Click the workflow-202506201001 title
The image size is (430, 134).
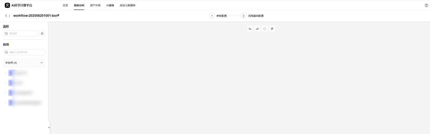(x=36, y=16)
